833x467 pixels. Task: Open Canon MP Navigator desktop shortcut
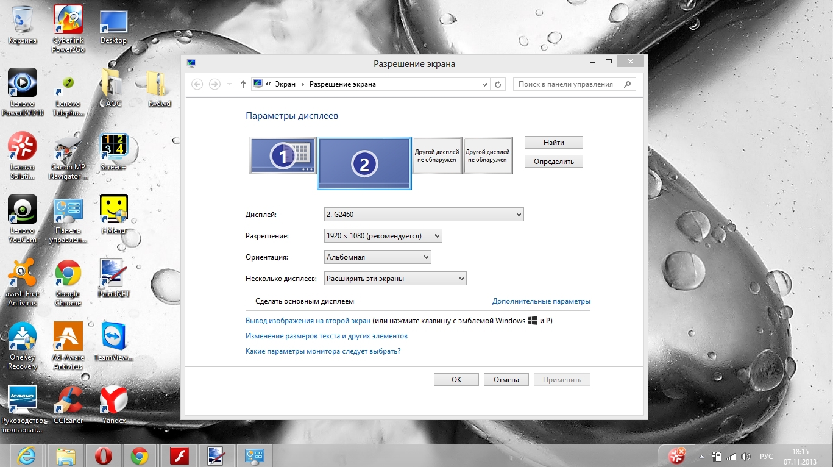pos(68,156)
